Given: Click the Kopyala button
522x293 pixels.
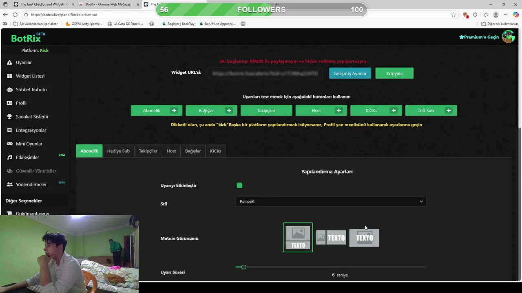Looking at the screenshot, I should pyautogui.click(x=394, y=73).
